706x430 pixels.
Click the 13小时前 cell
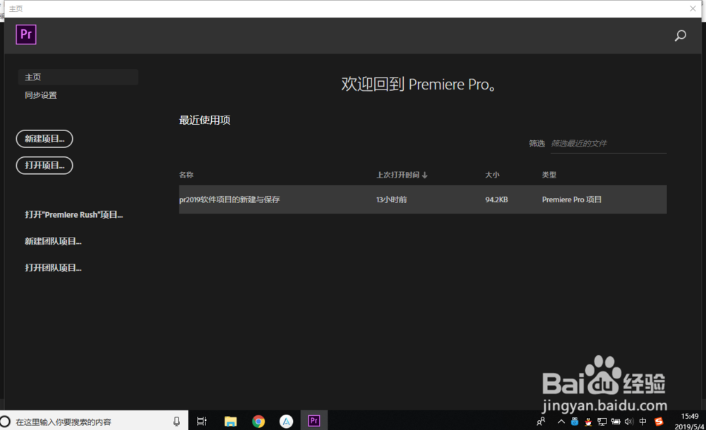[x=391, y=199]
